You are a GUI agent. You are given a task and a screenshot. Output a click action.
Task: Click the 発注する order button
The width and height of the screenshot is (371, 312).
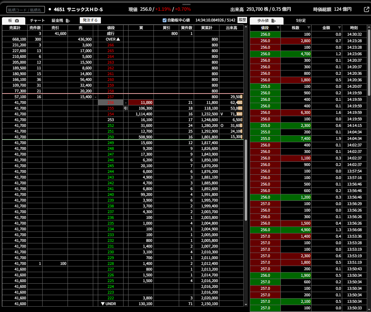click(90, 20)
